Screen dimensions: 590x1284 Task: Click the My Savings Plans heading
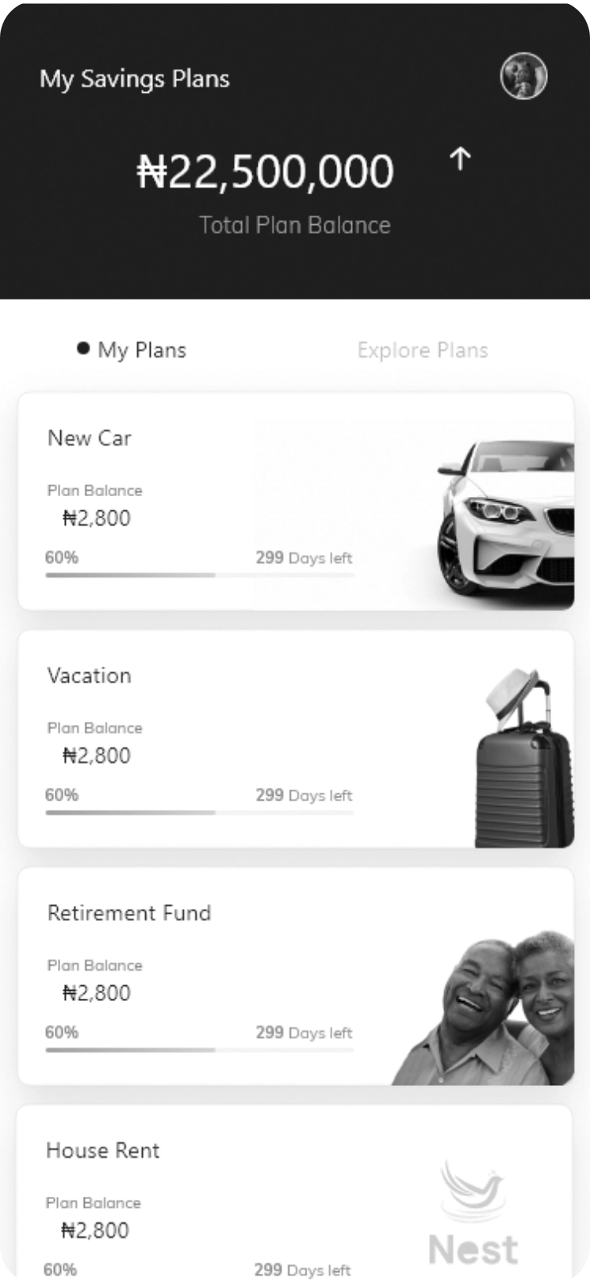(135, 78)
